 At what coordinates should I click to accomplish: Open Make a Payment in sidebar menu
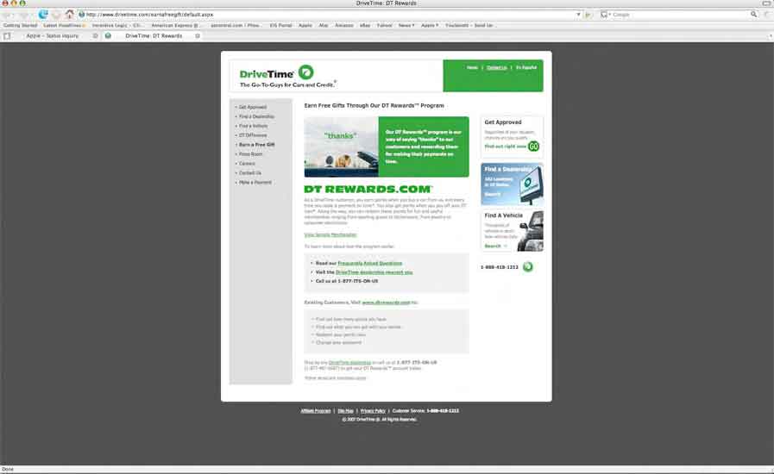tap(255, 183)
